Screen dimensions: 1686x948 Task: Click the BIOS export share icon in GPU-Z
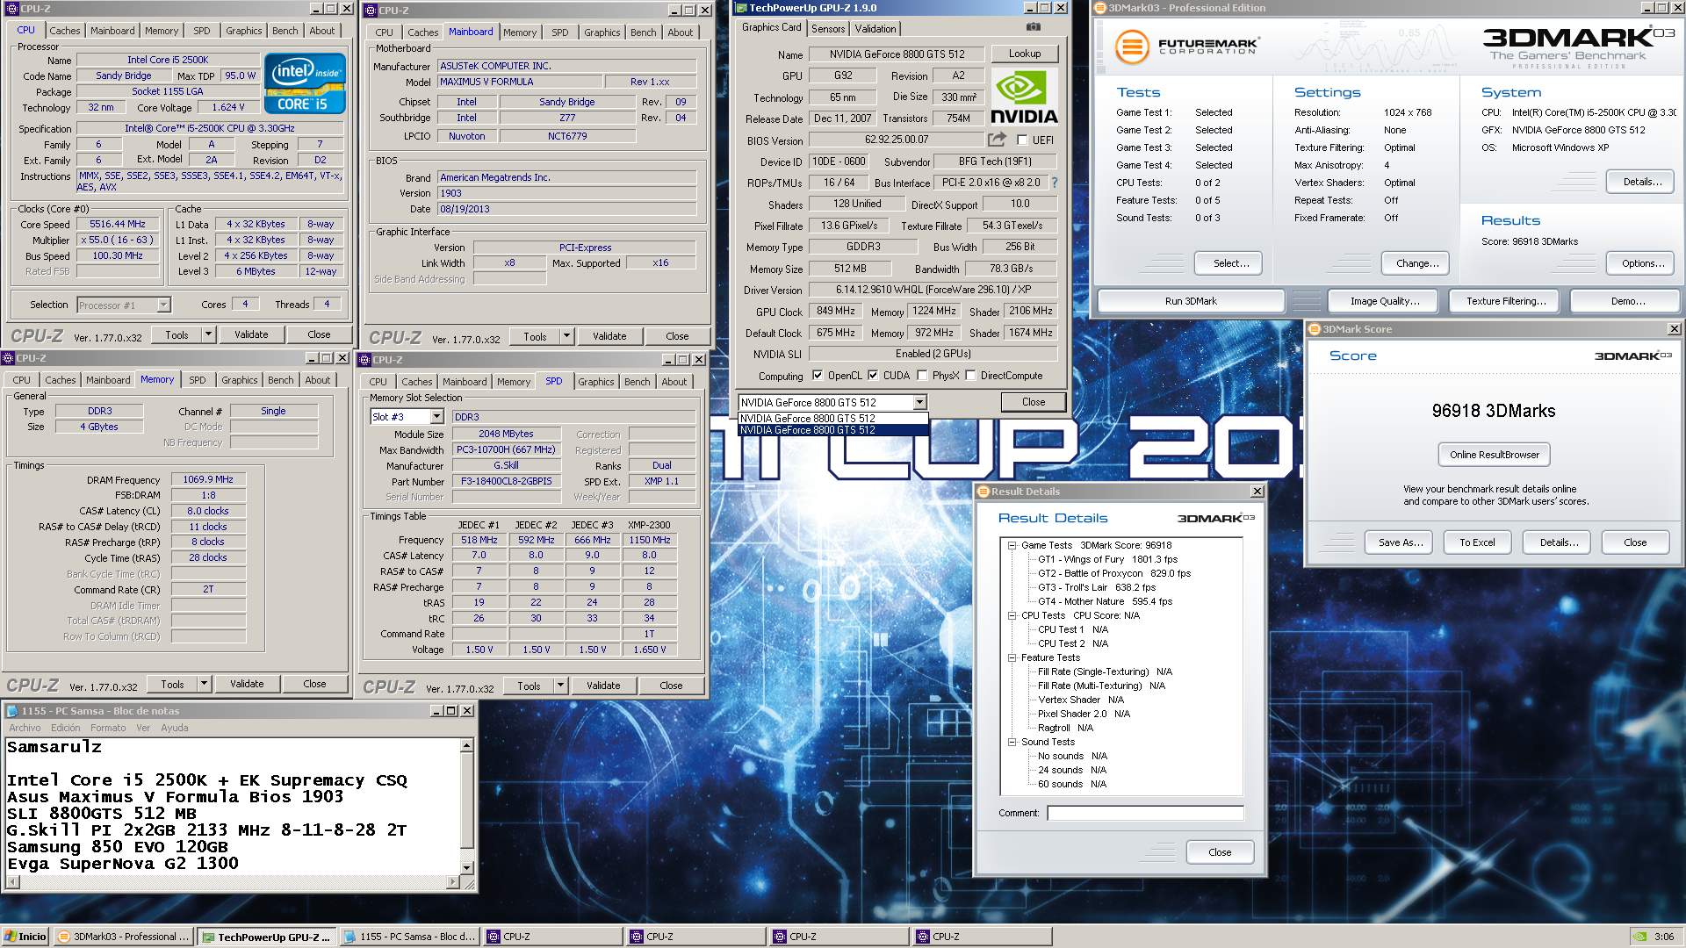997,140
